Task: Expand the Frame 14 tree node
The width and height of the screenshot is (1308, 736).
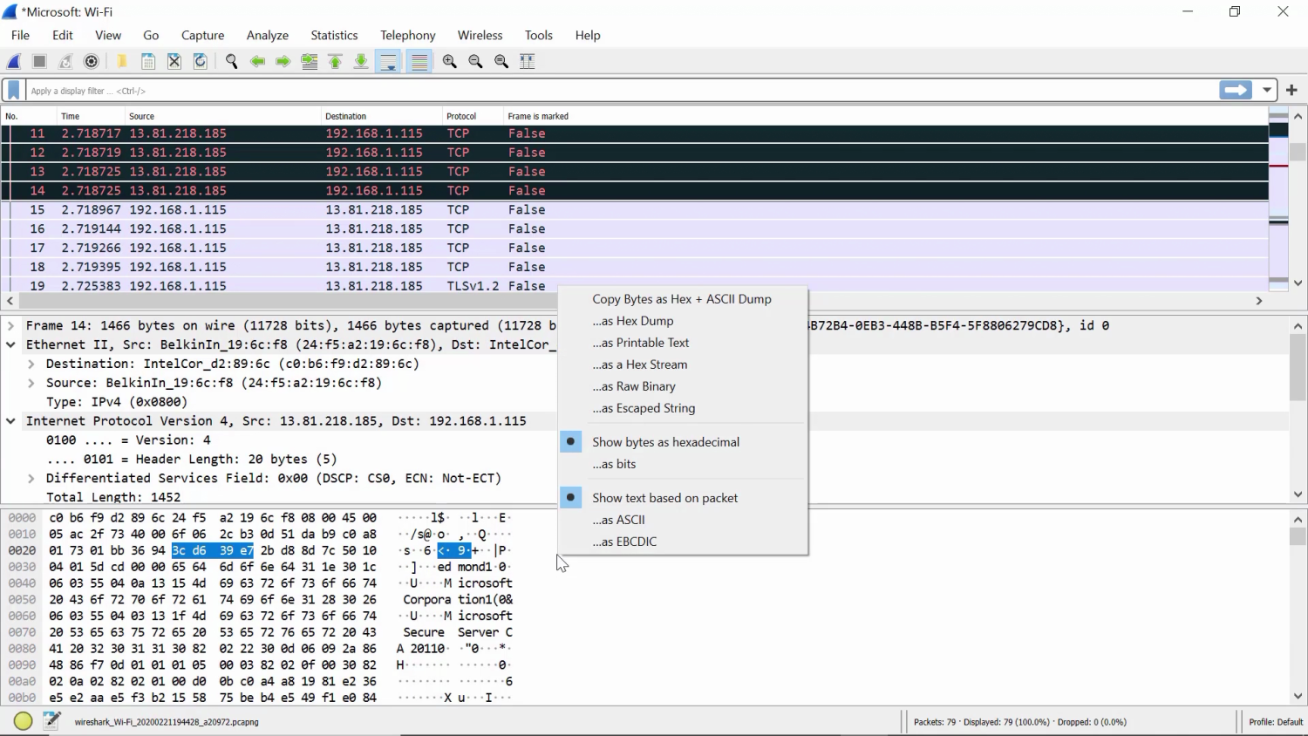Action: tap(10, 325)
